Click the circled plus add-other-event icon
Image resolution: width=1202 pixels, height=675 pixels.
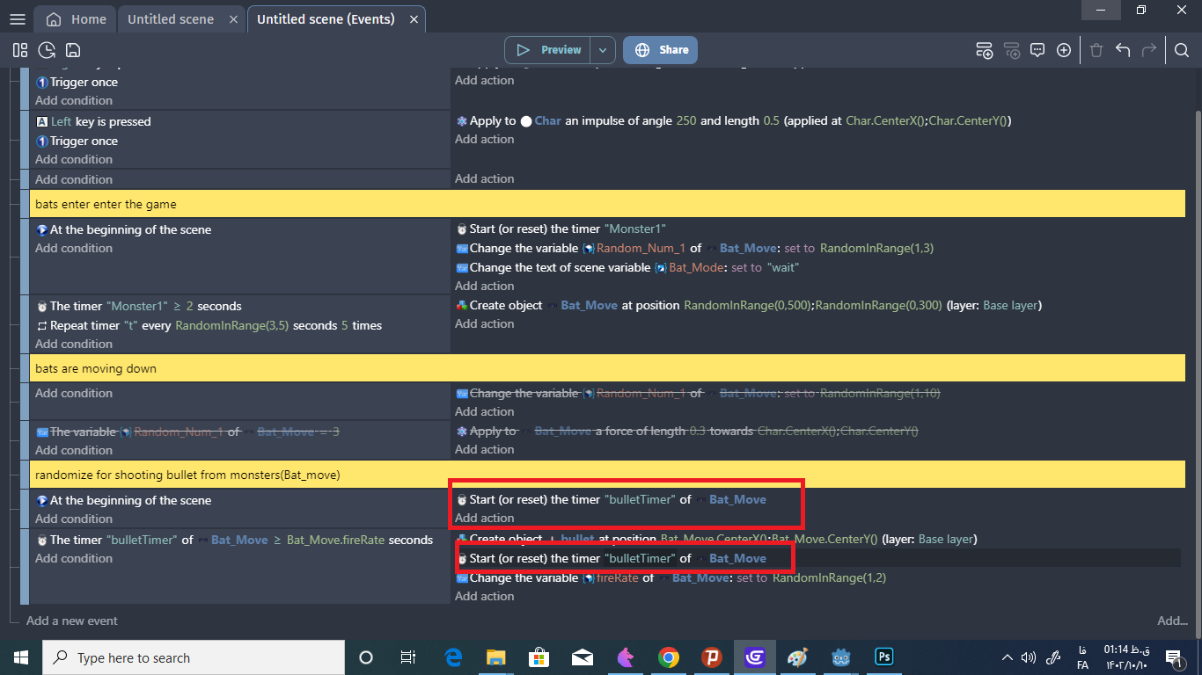point(1064,50)
